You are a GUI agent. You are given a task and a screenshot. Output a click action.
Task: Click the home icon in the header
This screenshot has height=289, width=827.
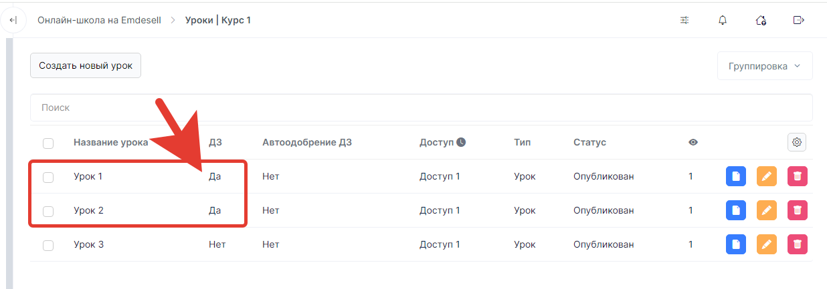pyautogui.click(x=760, y=21)
